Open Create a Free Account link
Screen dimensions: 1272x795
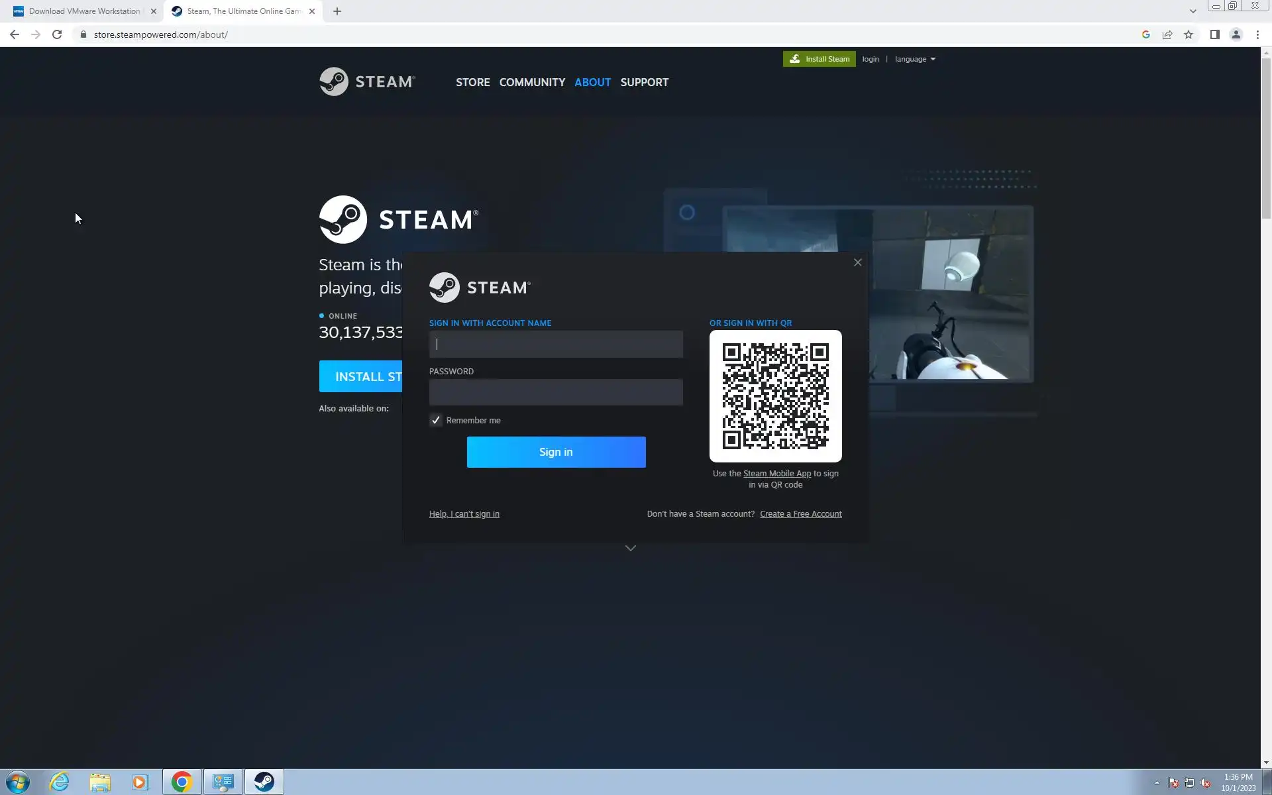pyautogui.click(x=800, y=514)
